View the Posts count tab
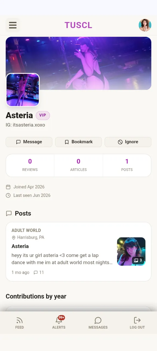The image size is (157, 351). pyautogui.click(x=127, y=165)
